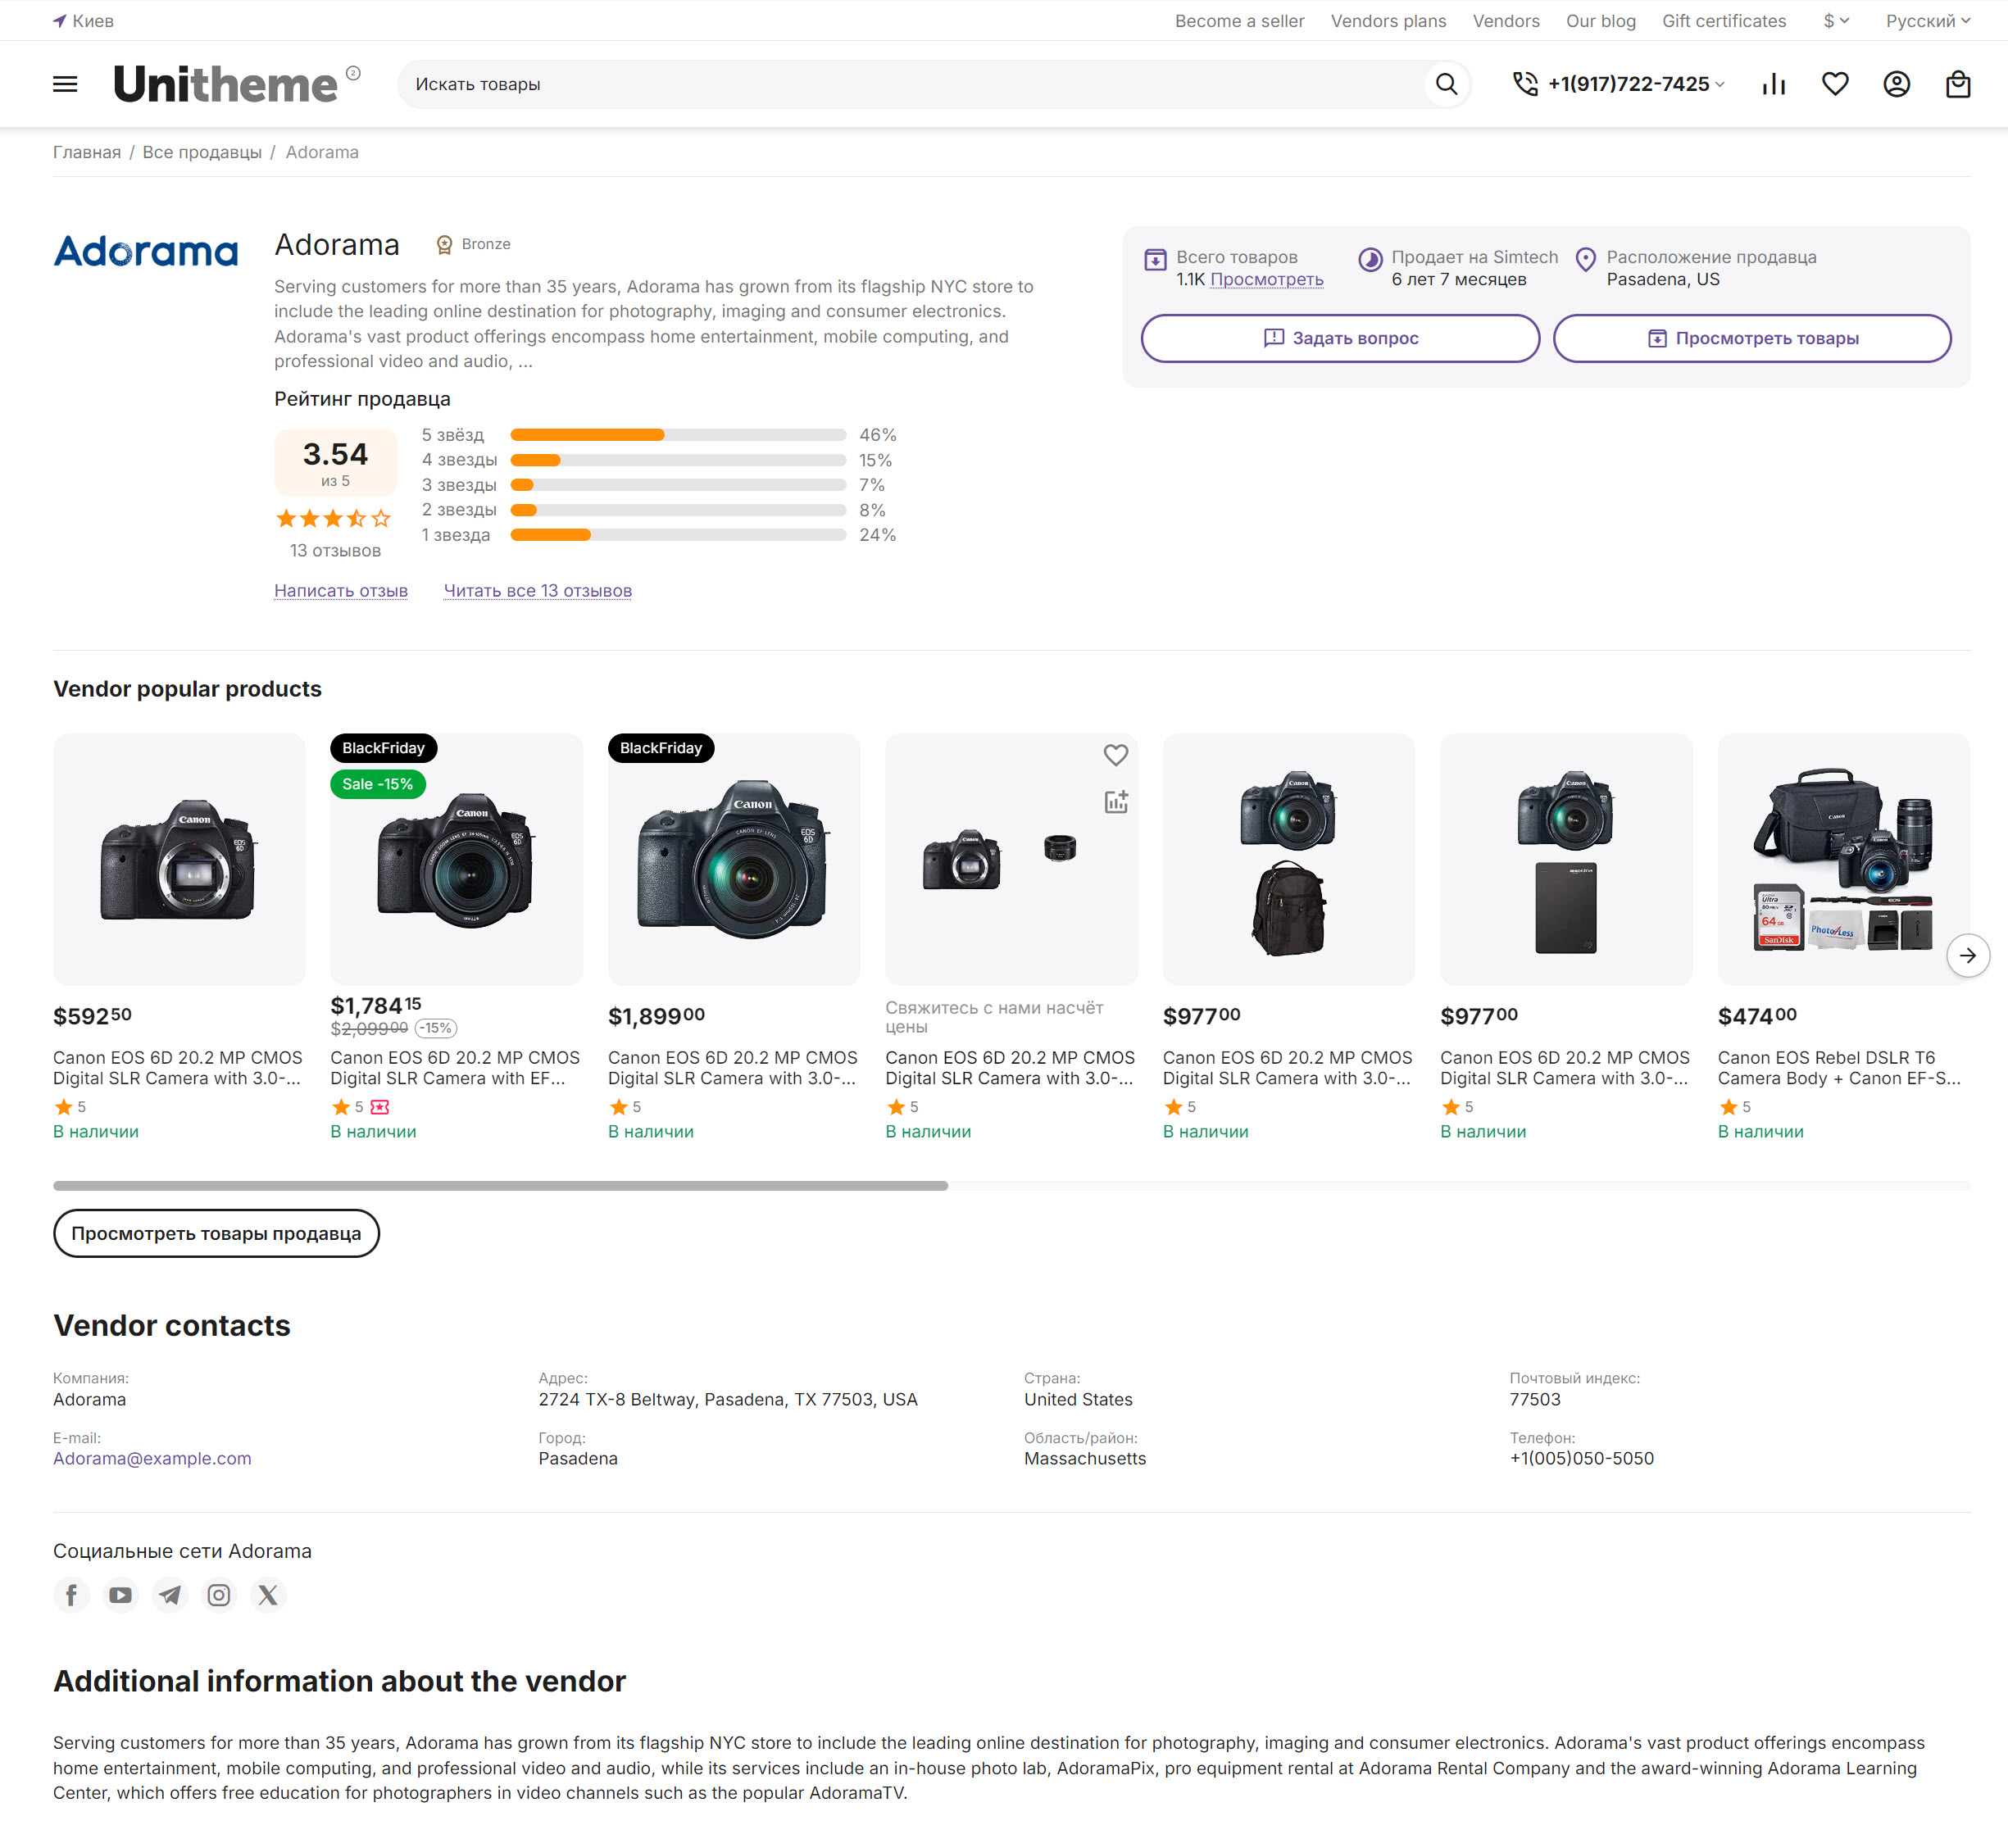Click the Задать вопрос button
The image size is (2008, 1848).
[x=1339, y=338]
